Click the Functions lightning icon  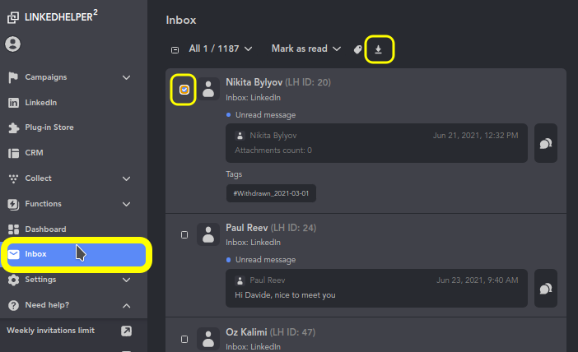point(13,204)
